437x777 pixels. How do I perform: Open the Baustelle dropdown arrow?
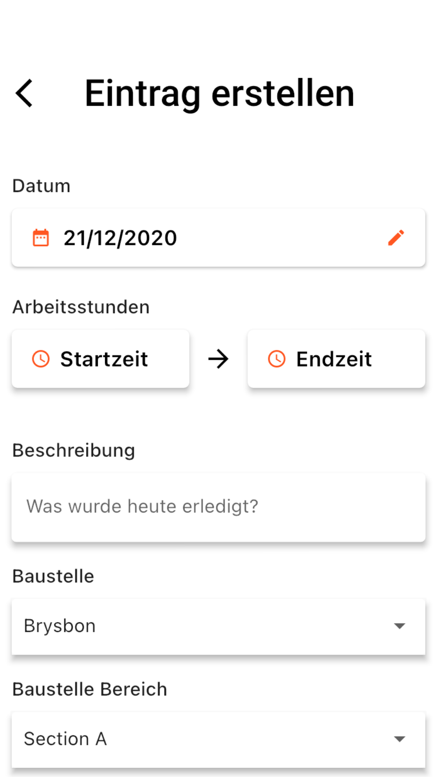point(399,626)
